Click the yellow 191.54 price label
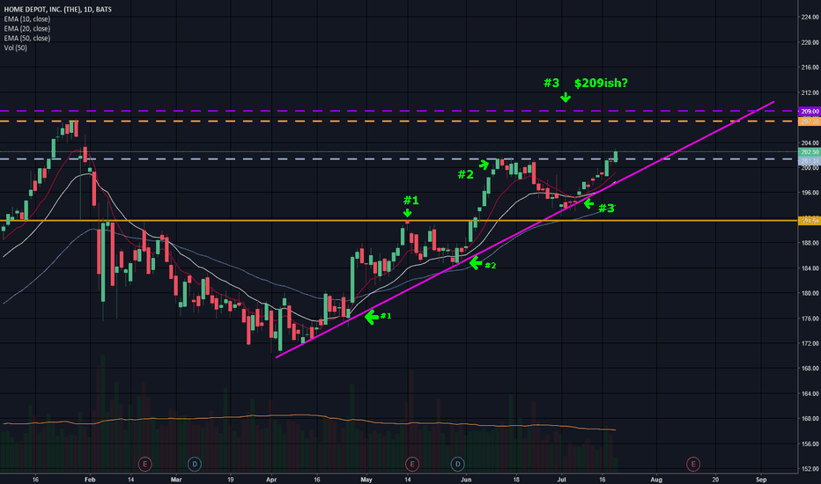821x484 pixels. pos(810,221)
